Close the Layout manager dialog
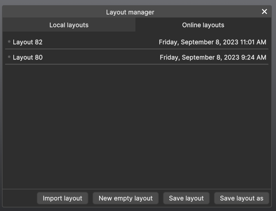276x211 pixels. point(264,12)
